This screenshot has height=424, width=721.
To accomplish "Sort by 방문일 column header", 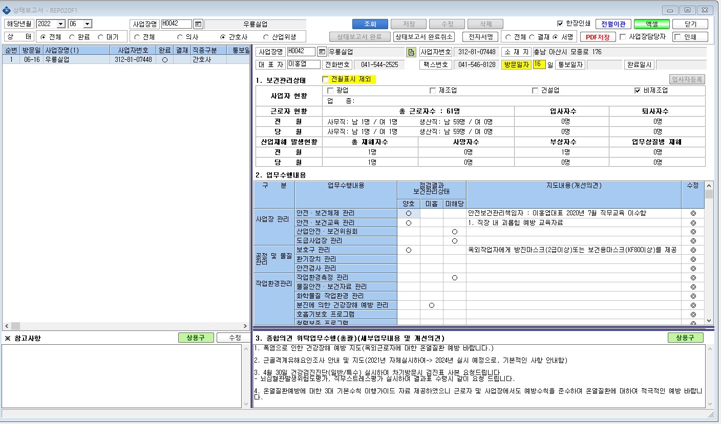I will click(32, 50).
